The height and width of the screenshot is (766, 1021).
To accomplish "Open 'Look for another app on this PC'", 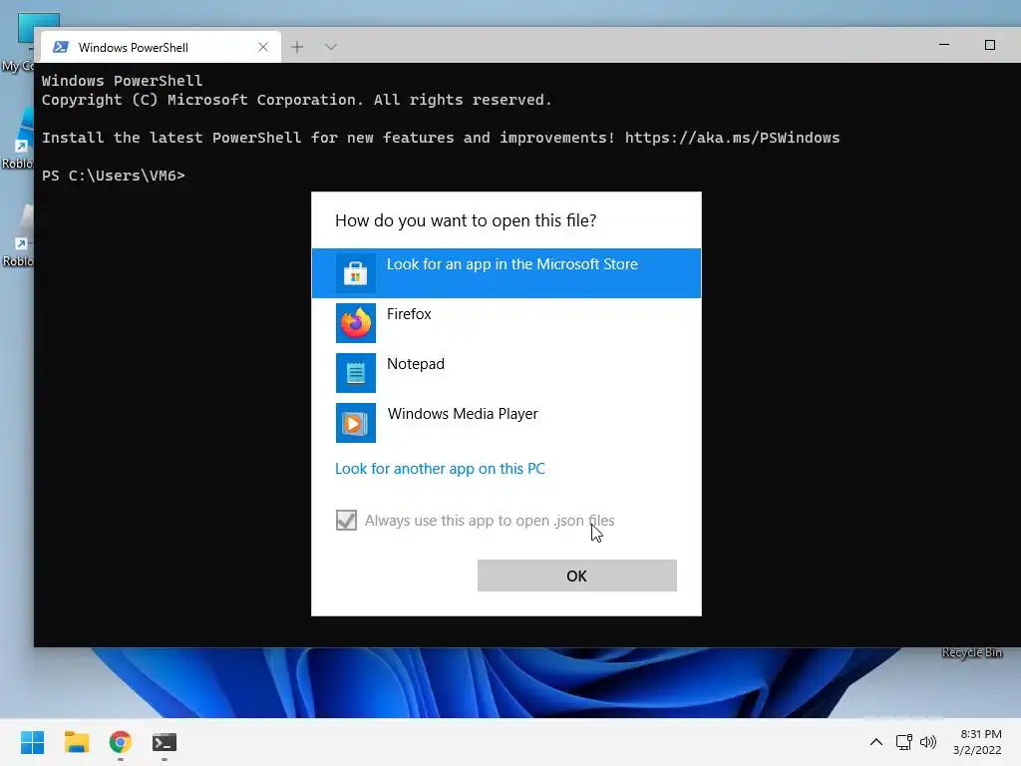I will (x=440, y=469).
